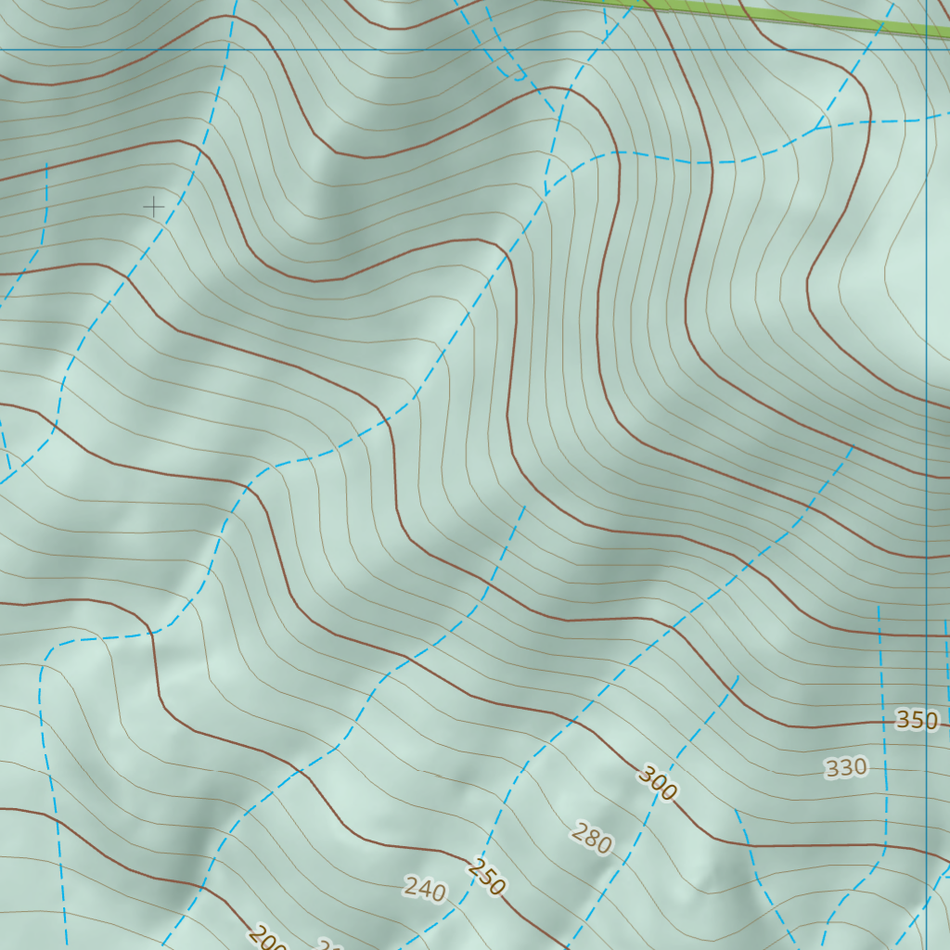The image size is (950, 950).
Task: Click the 350 contour elevation label
Action: pos(917,719)
